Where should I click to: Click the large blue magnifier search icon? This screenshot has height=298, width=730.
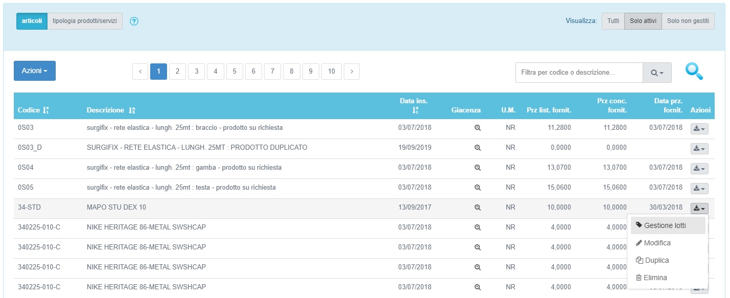pyautogui.click(x=694, y=72)
